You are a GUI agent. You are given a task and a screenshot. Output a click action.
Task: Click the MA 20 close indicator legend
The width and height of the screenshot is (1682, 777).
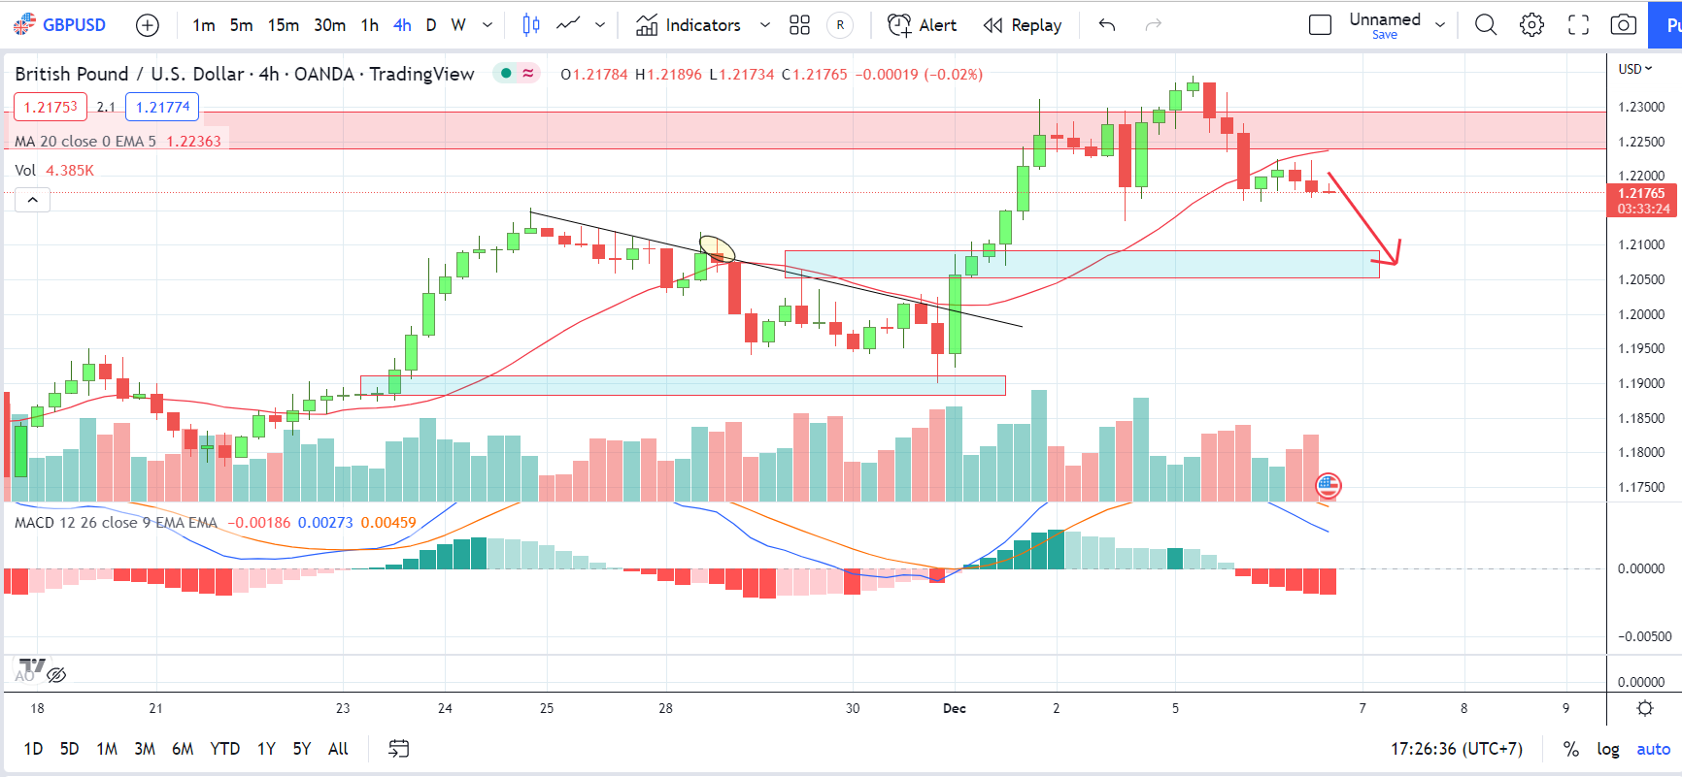click(x=85, y=142)
